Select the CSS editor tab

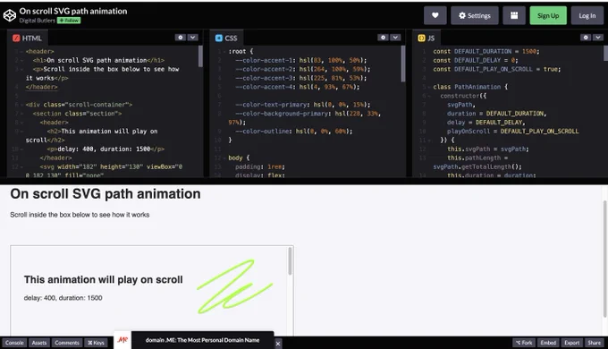tap(226, 38)
